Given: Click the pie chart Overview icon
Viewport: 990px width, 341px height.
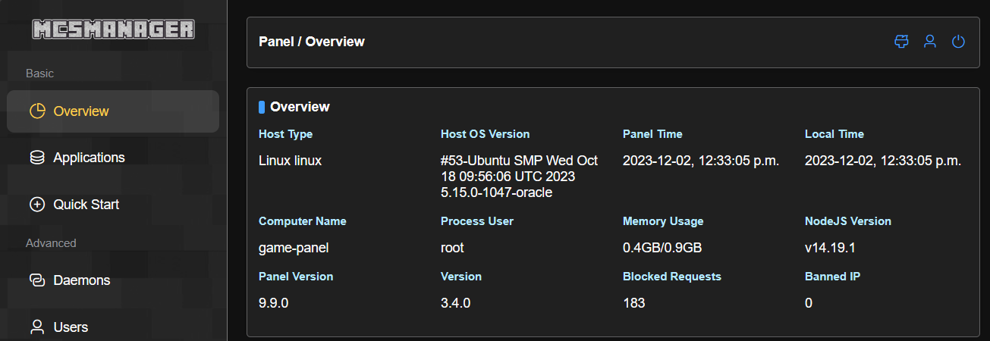Looking at the screenshot, I should coord(37,111).
